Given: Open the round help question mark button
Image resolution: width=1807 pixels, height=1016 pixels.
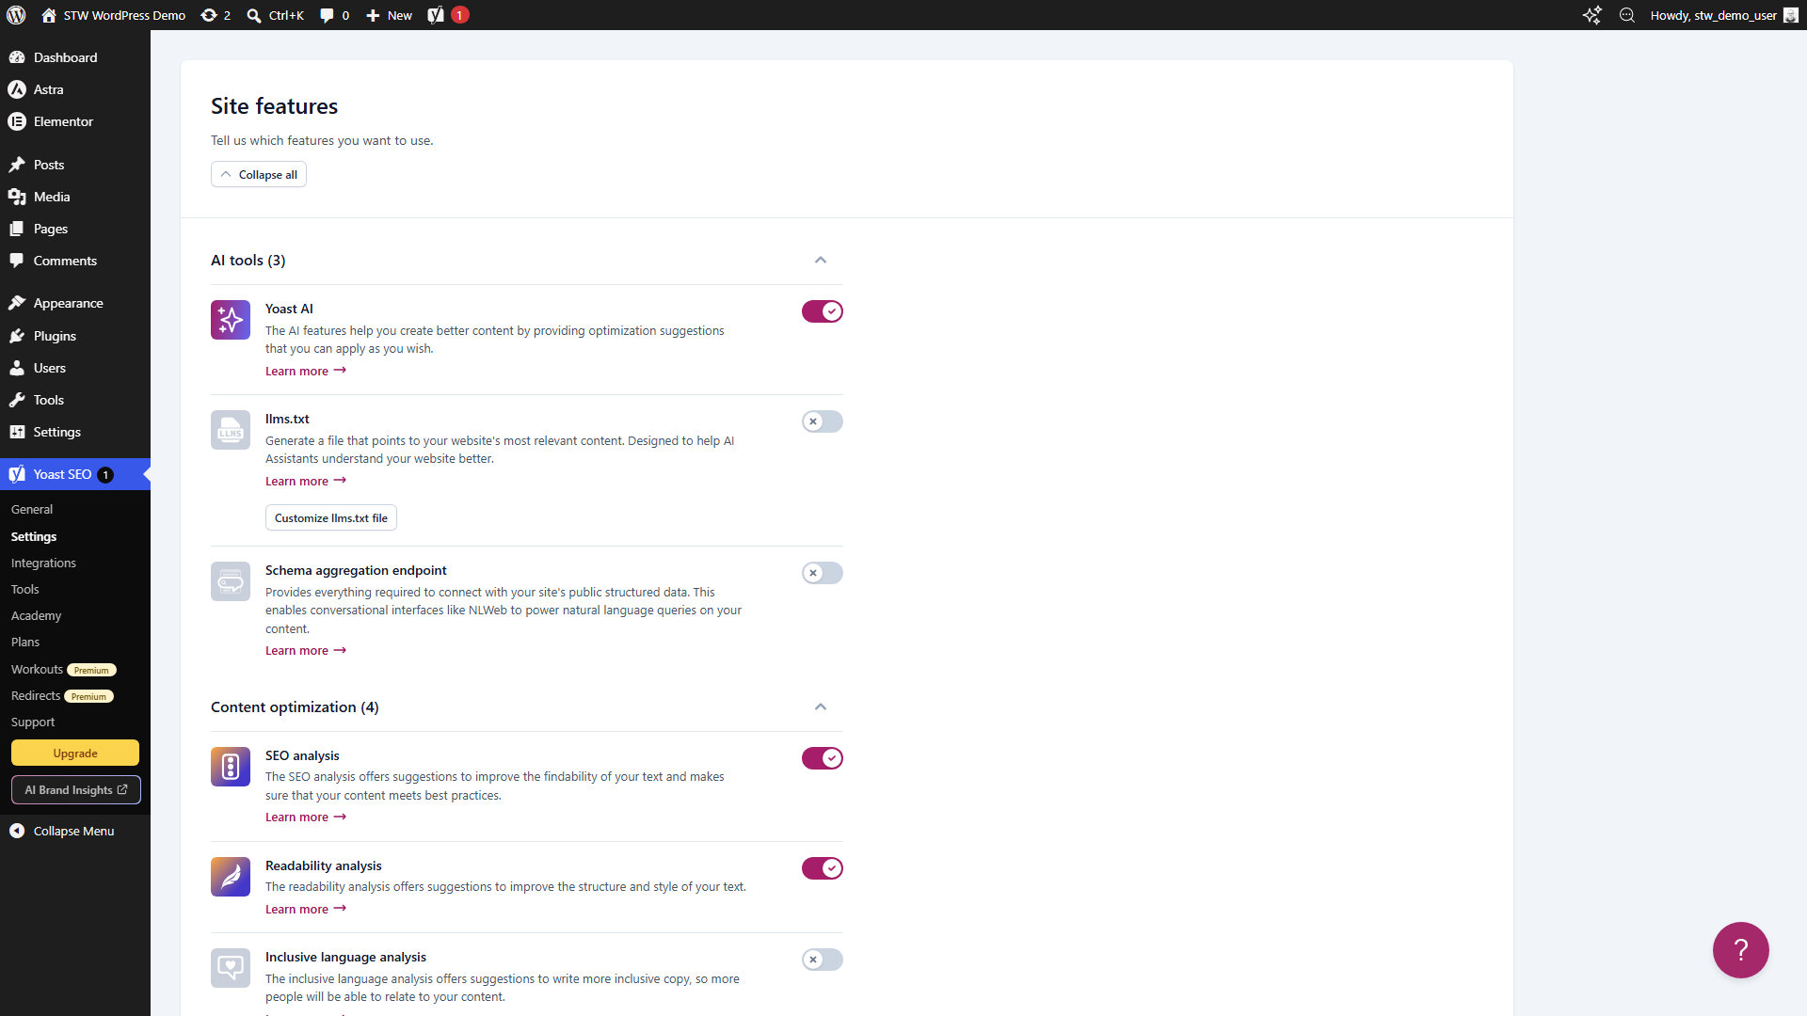Looking at the screenshot, I should (1741, 950).
